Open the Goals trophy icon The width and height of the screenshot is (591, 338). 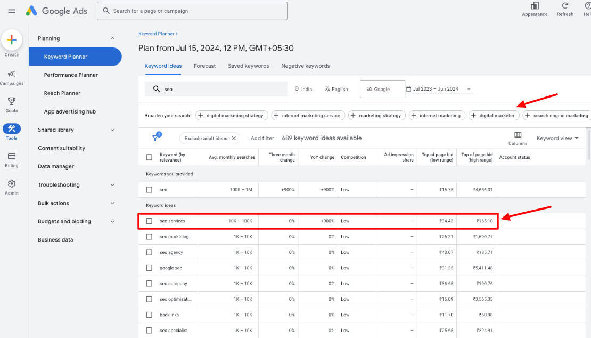click(12, 101)
